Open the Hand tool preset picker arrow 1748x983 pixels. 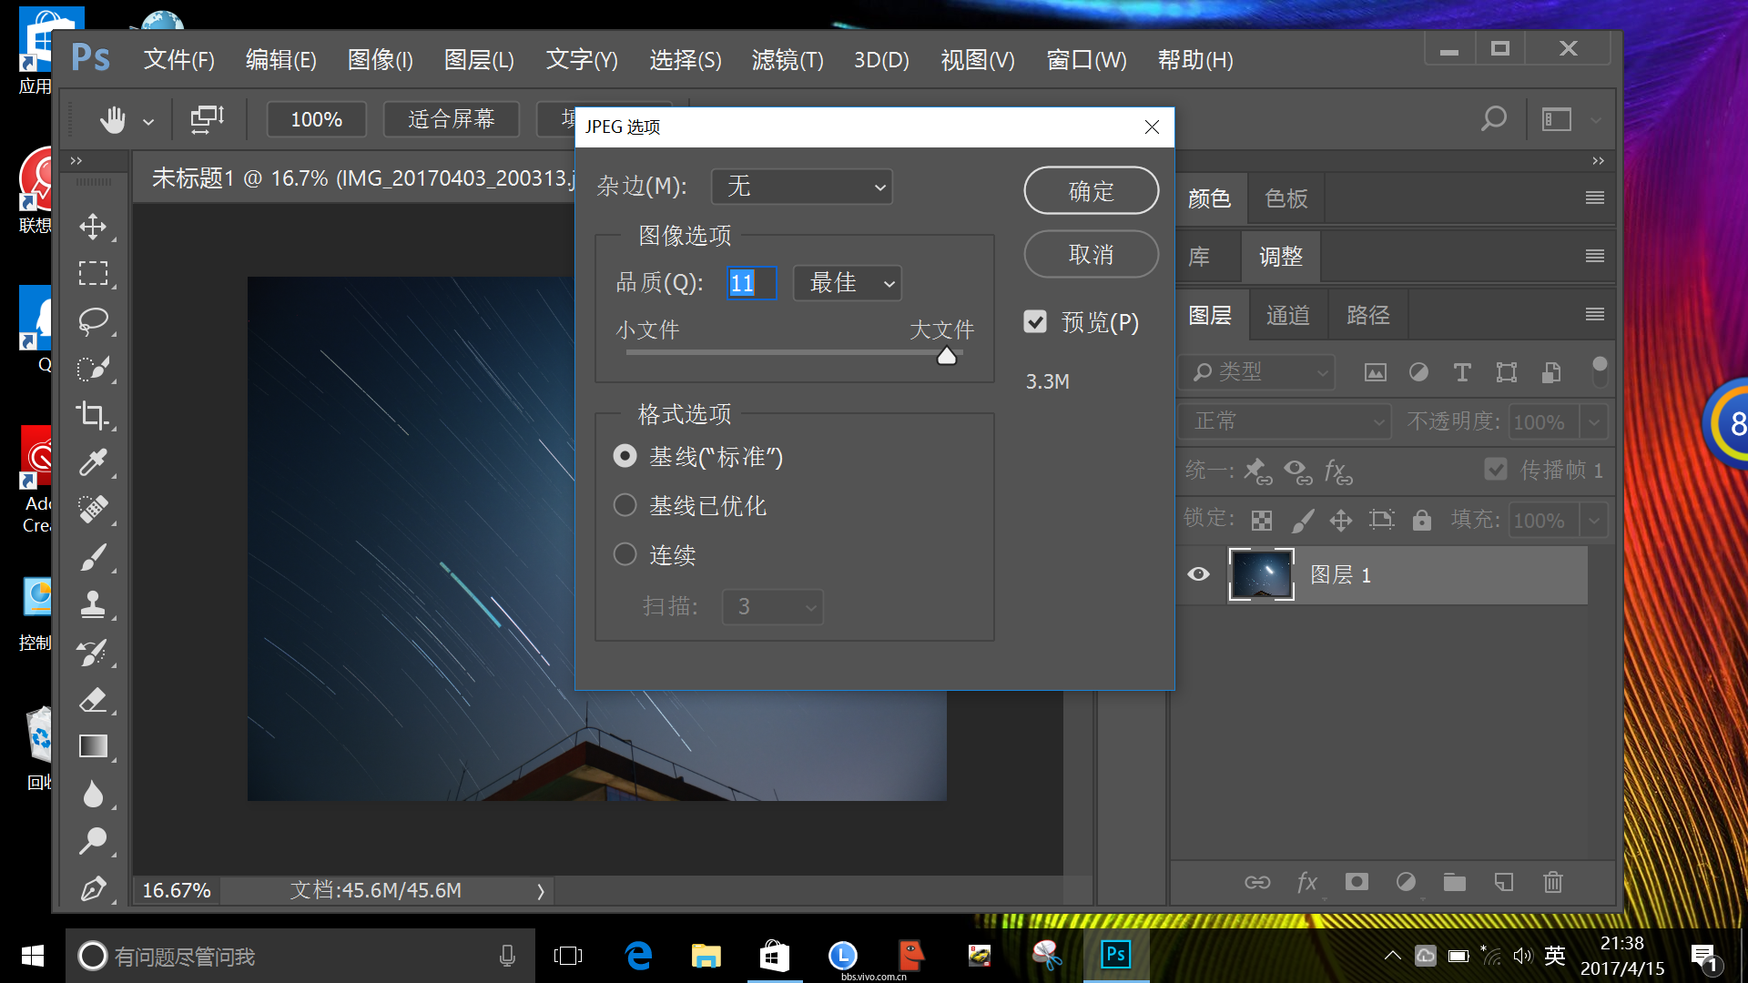click(x=148, y=121)
